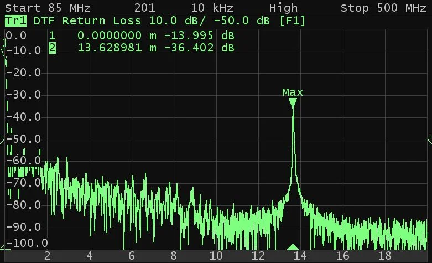Click the Max marker triangle on the peak
The width and height of the screenshot is (432, 263).
click(293, 103)
